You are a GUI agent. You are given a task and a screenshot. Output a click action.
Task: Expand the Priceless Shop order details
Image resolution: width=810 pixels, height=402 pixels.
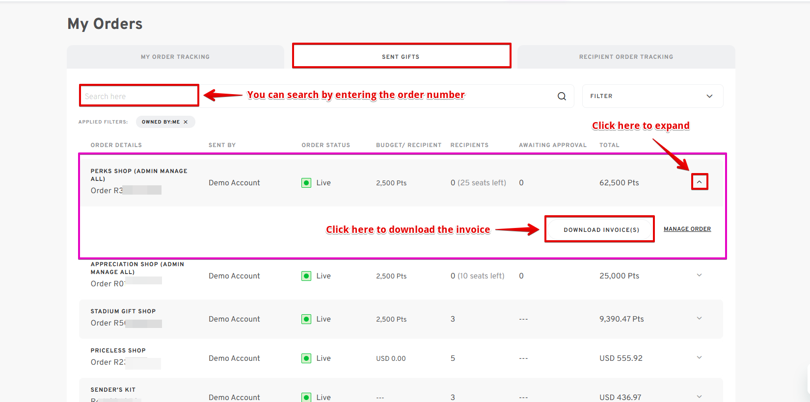point(699,358)
